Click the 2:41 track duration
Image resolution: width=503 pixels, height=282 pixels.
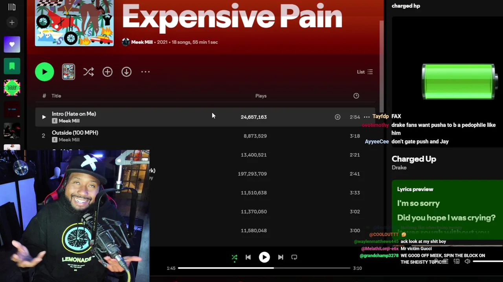(355, 174)
